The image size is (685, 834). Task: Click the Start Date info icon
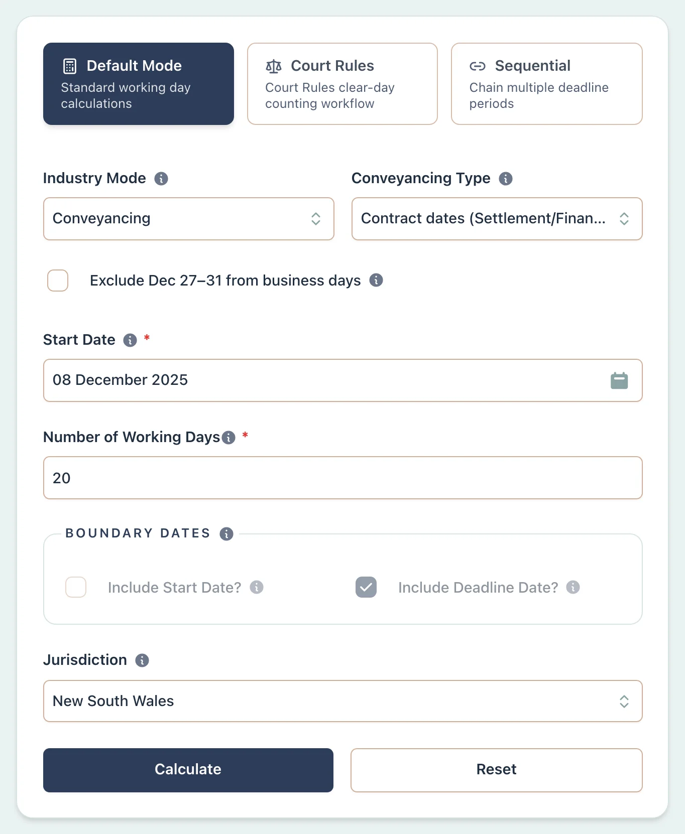(x=130, y=340)
